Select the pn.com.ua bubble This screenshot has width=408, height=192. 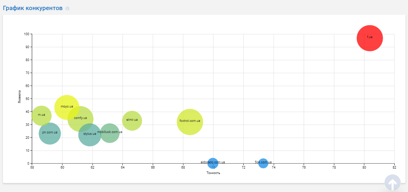click(50, 134)
